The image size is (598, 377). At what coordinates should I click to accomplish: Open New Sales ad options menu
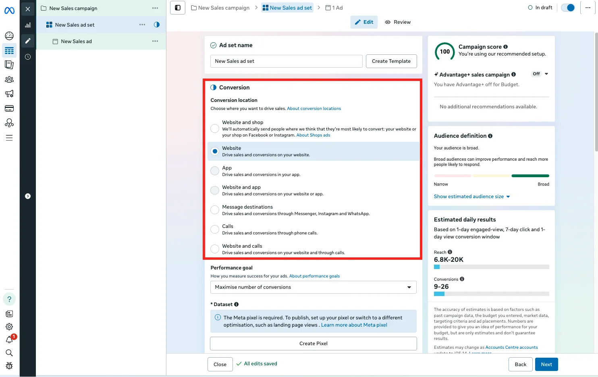click(155, 41)
